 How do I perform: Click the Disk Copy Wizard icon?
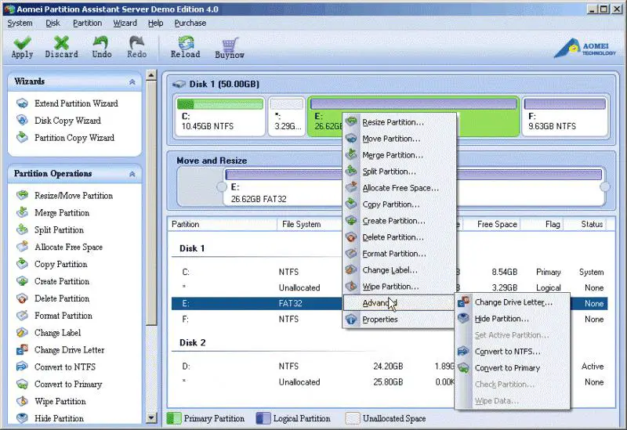coord(23,121)
